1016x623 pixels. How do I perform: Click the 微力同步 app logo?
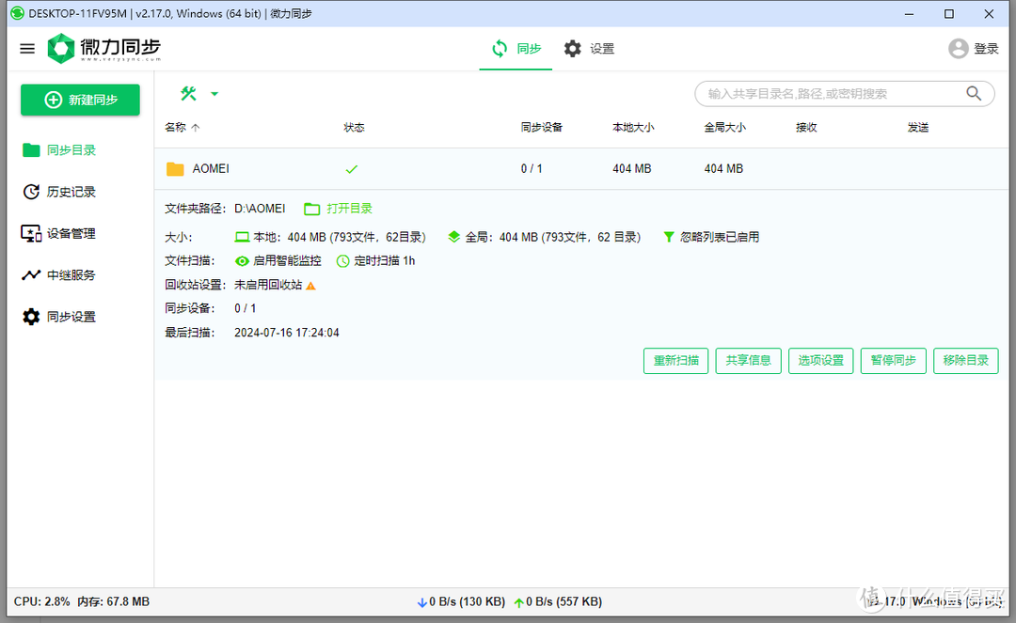coord(60,48)
